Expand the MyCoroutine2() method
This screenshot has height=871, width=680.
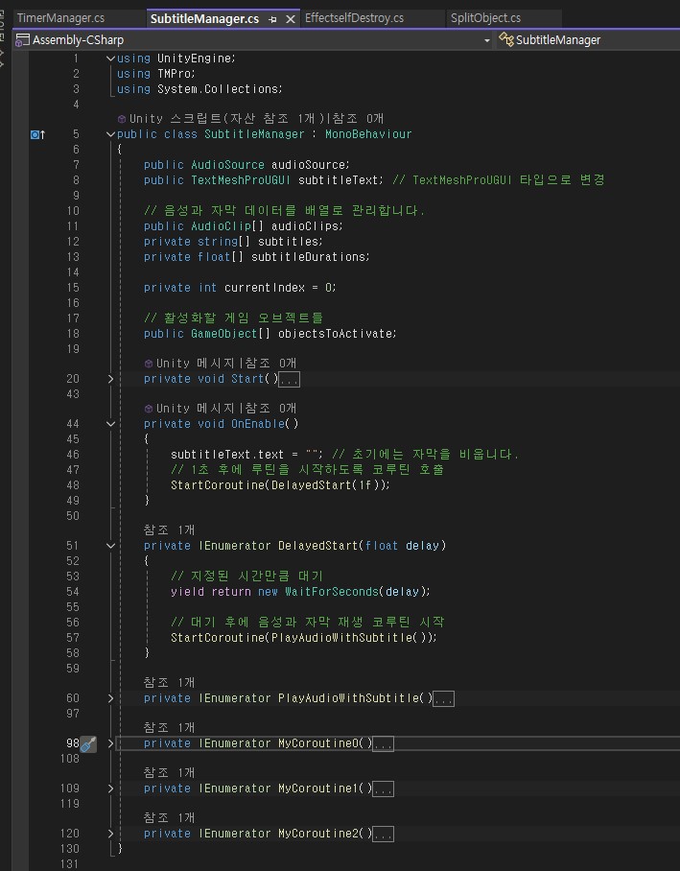(110, 834)
